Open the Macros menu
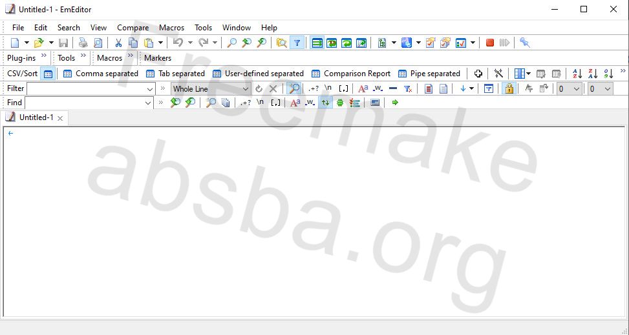 tap(172, 28)
